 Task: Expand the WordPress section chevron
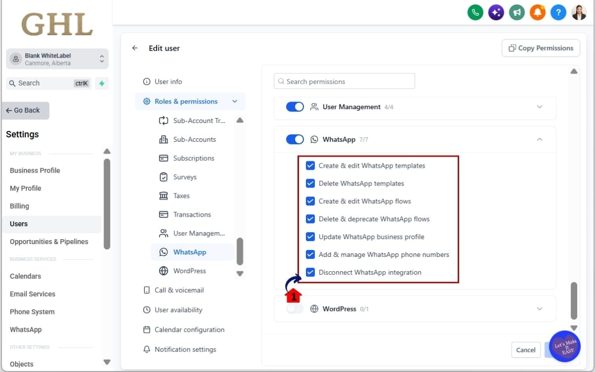click(x=539, y=309)
